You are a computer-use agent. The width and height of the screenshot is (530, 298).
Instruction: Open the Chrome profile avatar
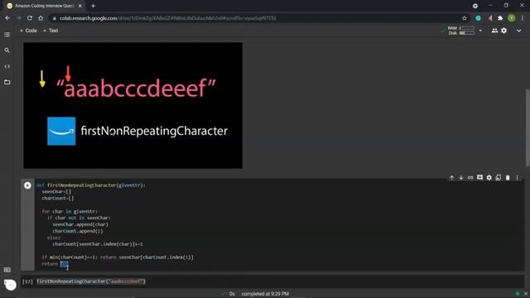(512, 18)
